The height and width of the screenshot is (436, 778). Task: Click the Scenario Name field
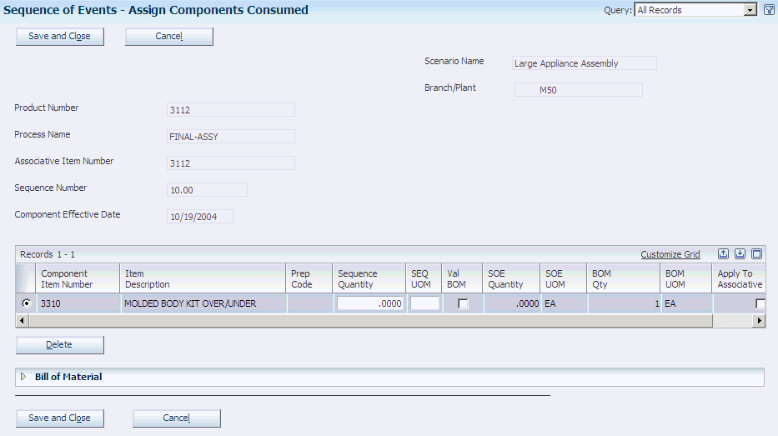[x=584, y=63]
